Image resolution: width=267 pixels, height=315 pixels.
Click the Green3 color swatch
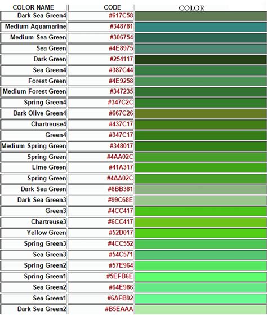tap(201, 211)
